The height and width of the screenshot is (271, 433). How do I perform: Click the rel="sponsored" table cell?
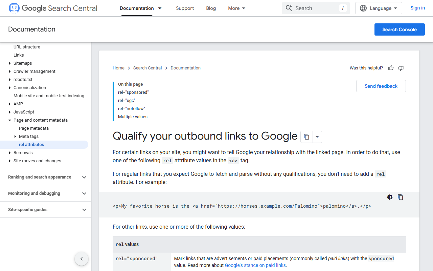point(142,262)
